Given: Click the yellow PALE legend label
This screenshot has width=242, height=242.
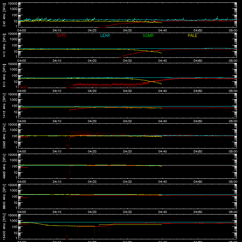Looking at the screenshot, I should [x=192, y=35].
